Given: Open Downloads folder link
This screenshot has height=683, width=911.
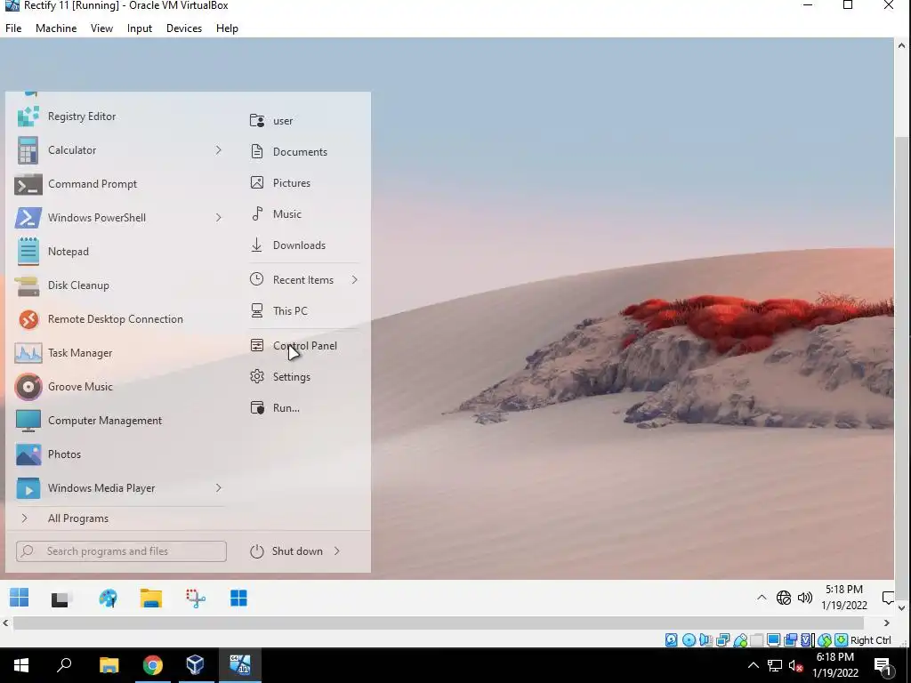Looking at the screenshot, I should (299, 245).
